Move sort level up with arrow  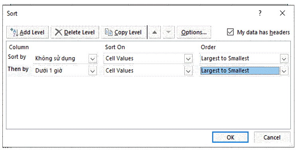click(155, 32)
